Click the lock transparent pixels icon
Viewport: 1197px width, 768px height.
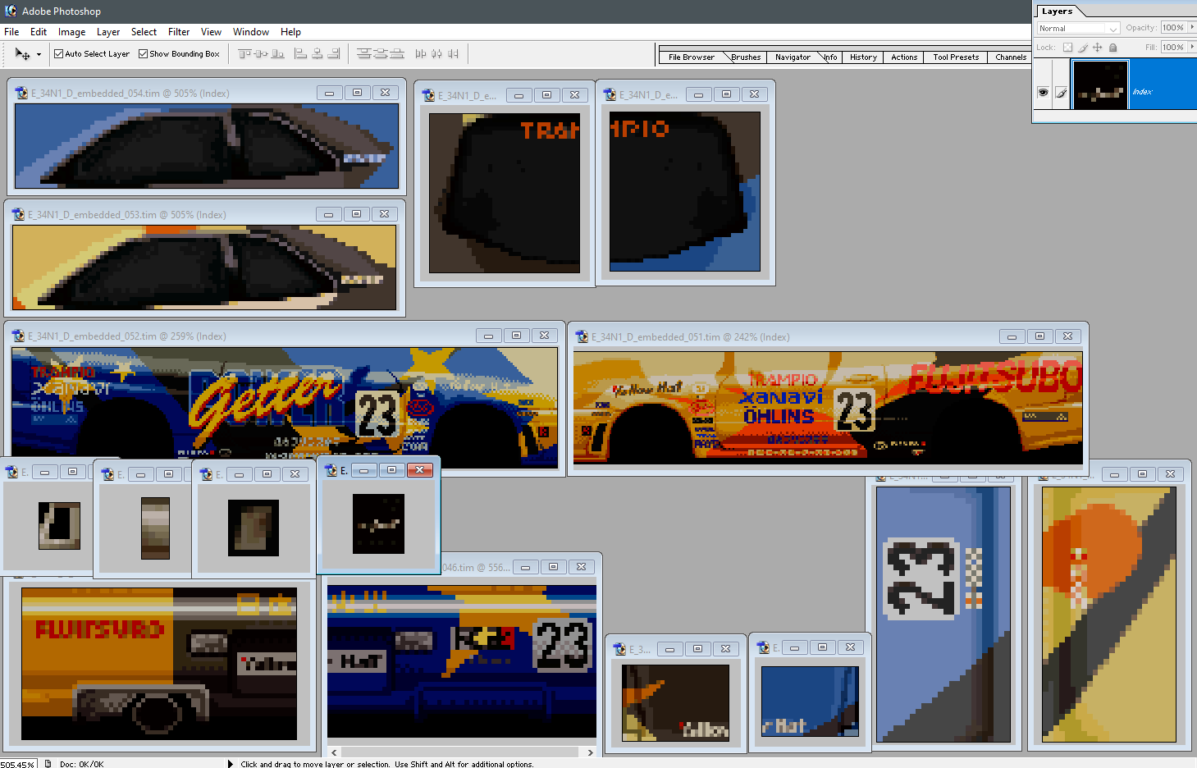coord(1067,47)
